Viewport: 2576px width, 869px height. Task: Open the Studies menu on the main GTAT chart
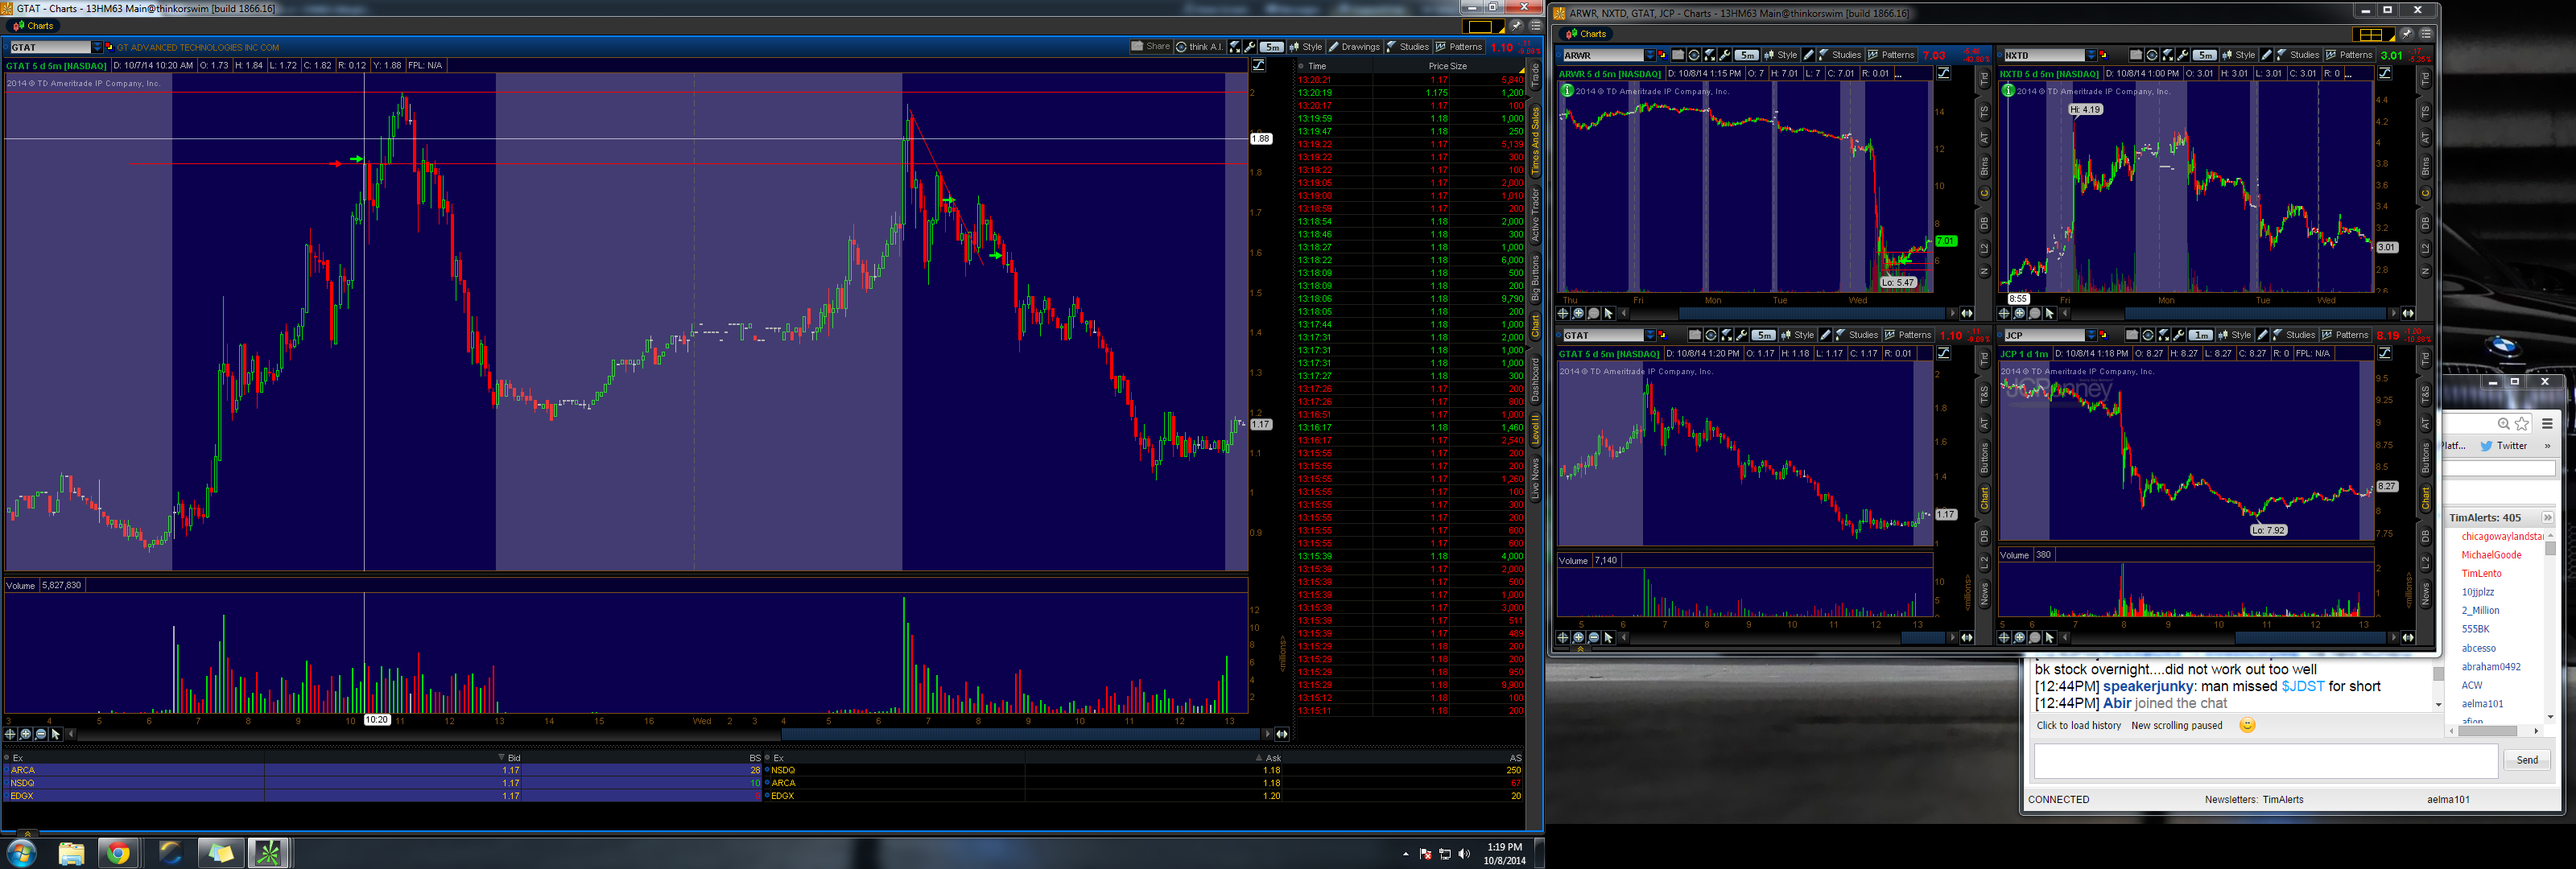[x=1407, y=47]
